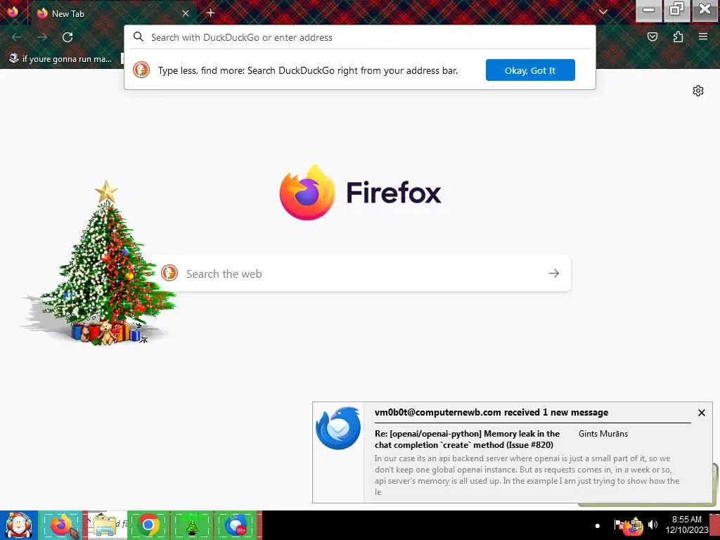Viewport: 720px width, 540px height.
Task: Open the new tab personalize gear icon
Action: coord(698,91)
